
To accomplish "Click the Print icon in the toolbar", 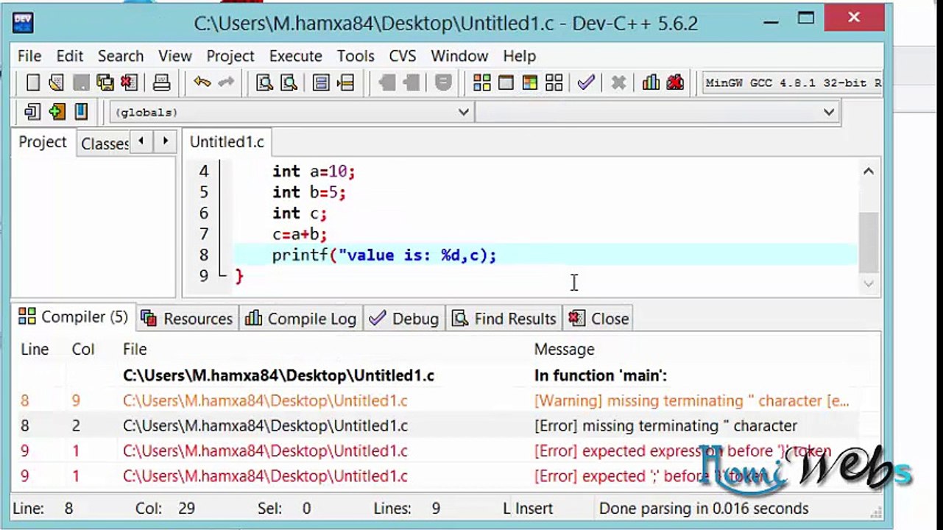I will point(161,82).
